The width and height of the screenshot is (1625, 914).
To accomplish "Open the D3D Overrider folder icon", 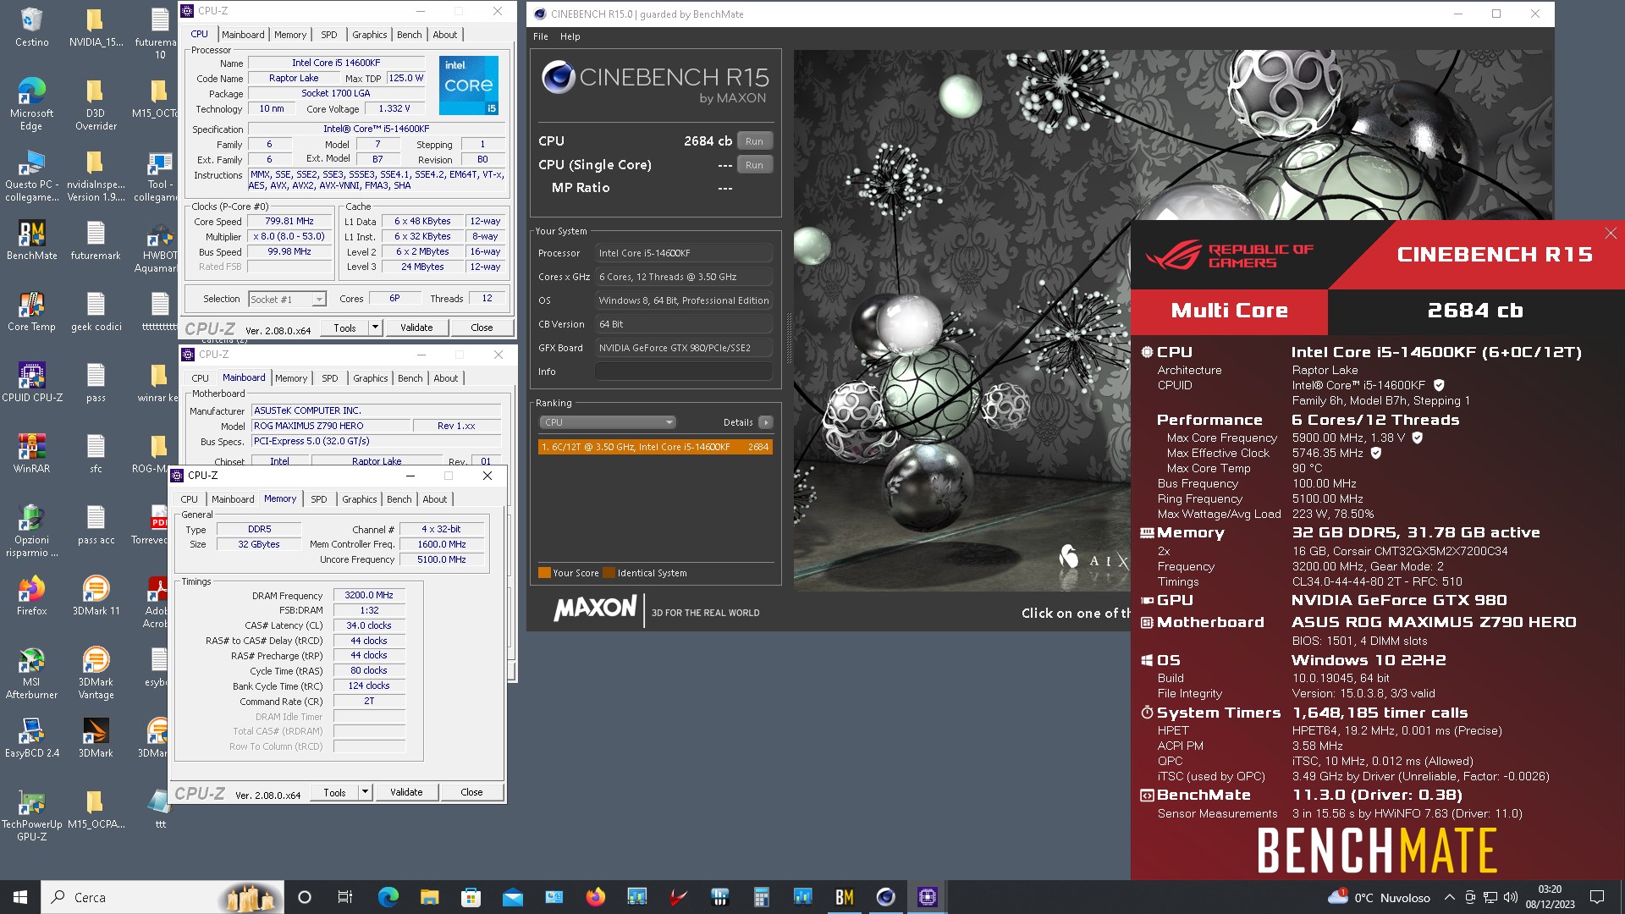I will pyautogui.click(x=96, y=103).
